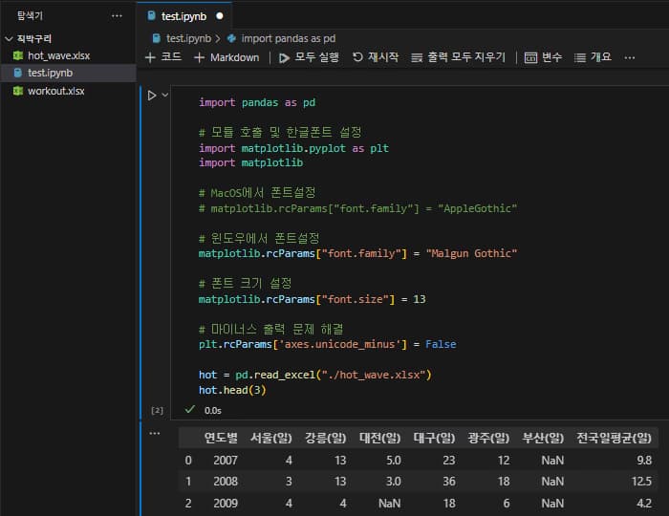Run the code cell with play icon
Screen dimensions: 669x516
[151, 96]
